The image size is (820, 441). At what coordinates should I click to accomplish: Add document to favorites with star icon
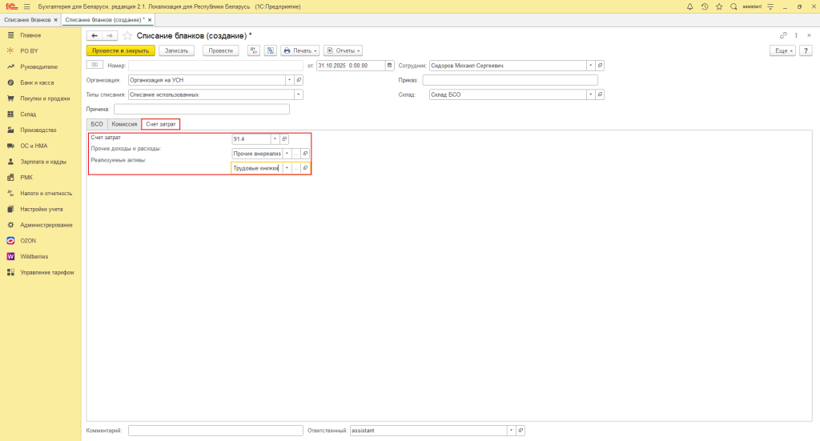pos(127,35)
